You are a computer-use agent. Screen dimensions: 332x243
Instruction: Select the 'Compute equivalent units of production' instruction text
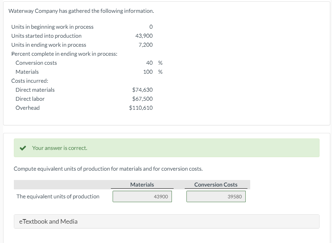[x=108, y=169]
